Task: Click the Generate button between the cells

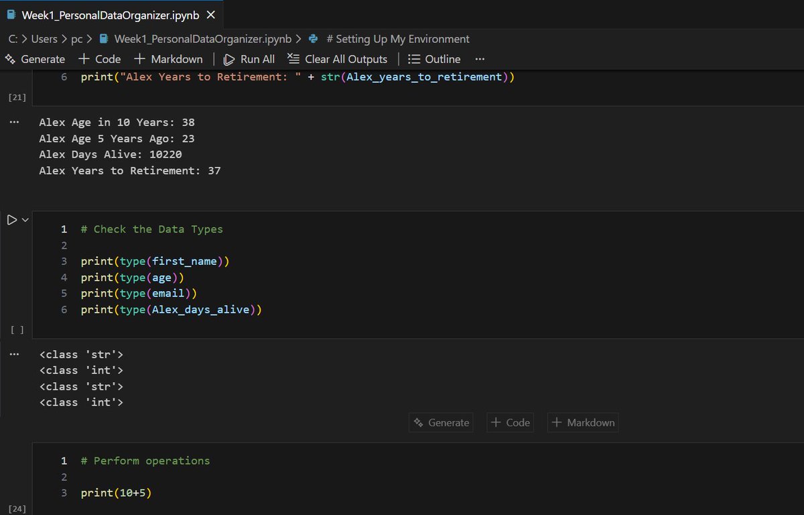Action: pos(441,422)
